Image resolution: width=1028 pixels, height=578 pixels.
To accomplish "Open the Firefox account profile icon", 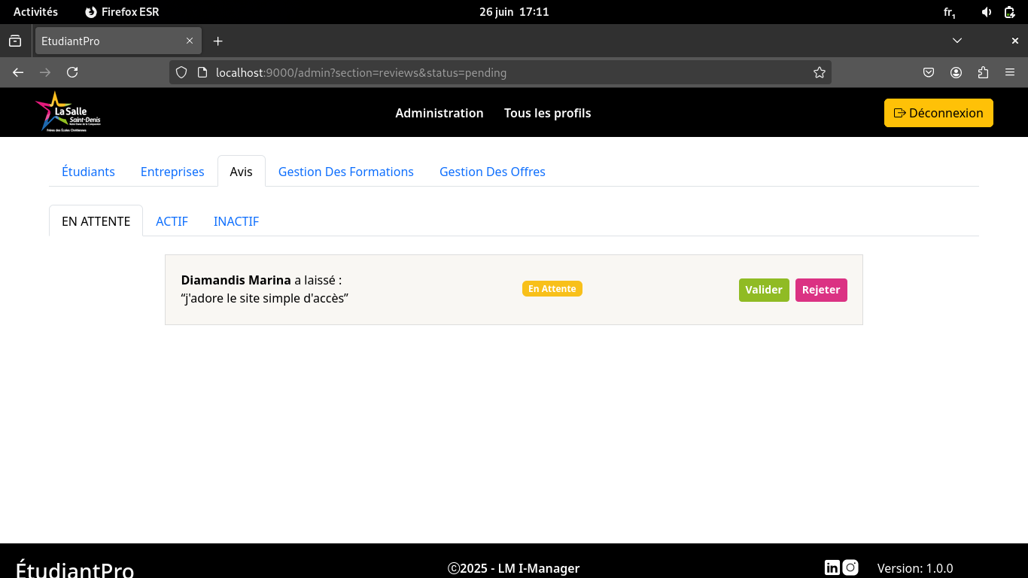I will (x=956, y=73).
